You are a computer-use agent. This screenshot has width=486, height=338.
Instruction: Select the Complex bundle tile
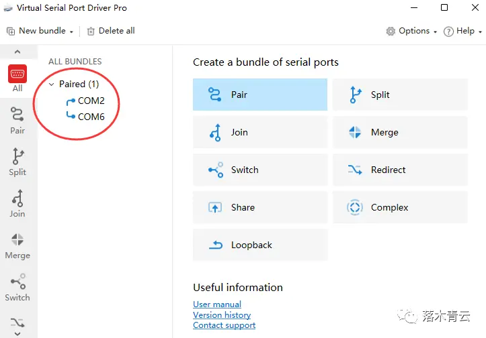coord(400,207)
